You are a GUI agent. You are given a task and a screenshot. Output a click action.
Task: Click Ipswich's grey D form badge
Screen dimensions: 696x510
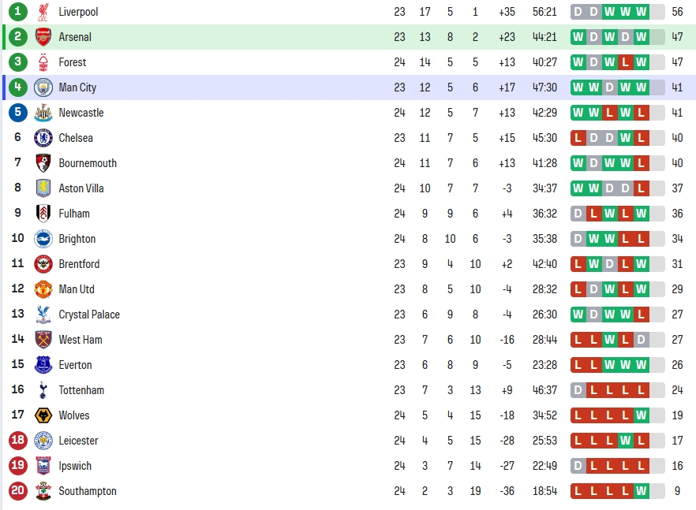[x=578, y=466]
